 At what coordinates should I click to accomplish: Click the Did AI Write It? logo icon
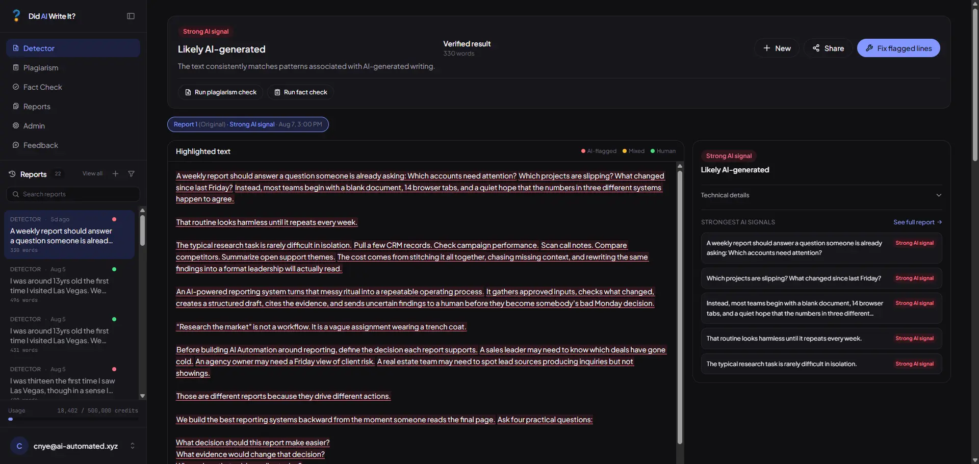[17, 16]
